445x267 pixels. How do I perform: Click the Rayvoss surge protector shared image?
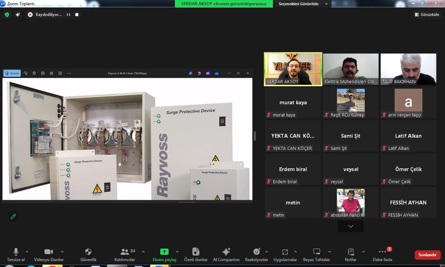click(127, 139)
